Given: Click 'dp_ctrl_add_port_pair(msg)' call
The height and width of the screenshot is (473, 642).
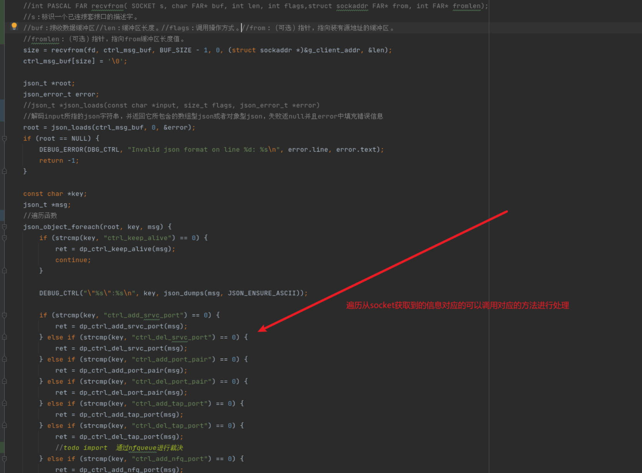Looking at the screenshot, I should (x=131, y=370).
